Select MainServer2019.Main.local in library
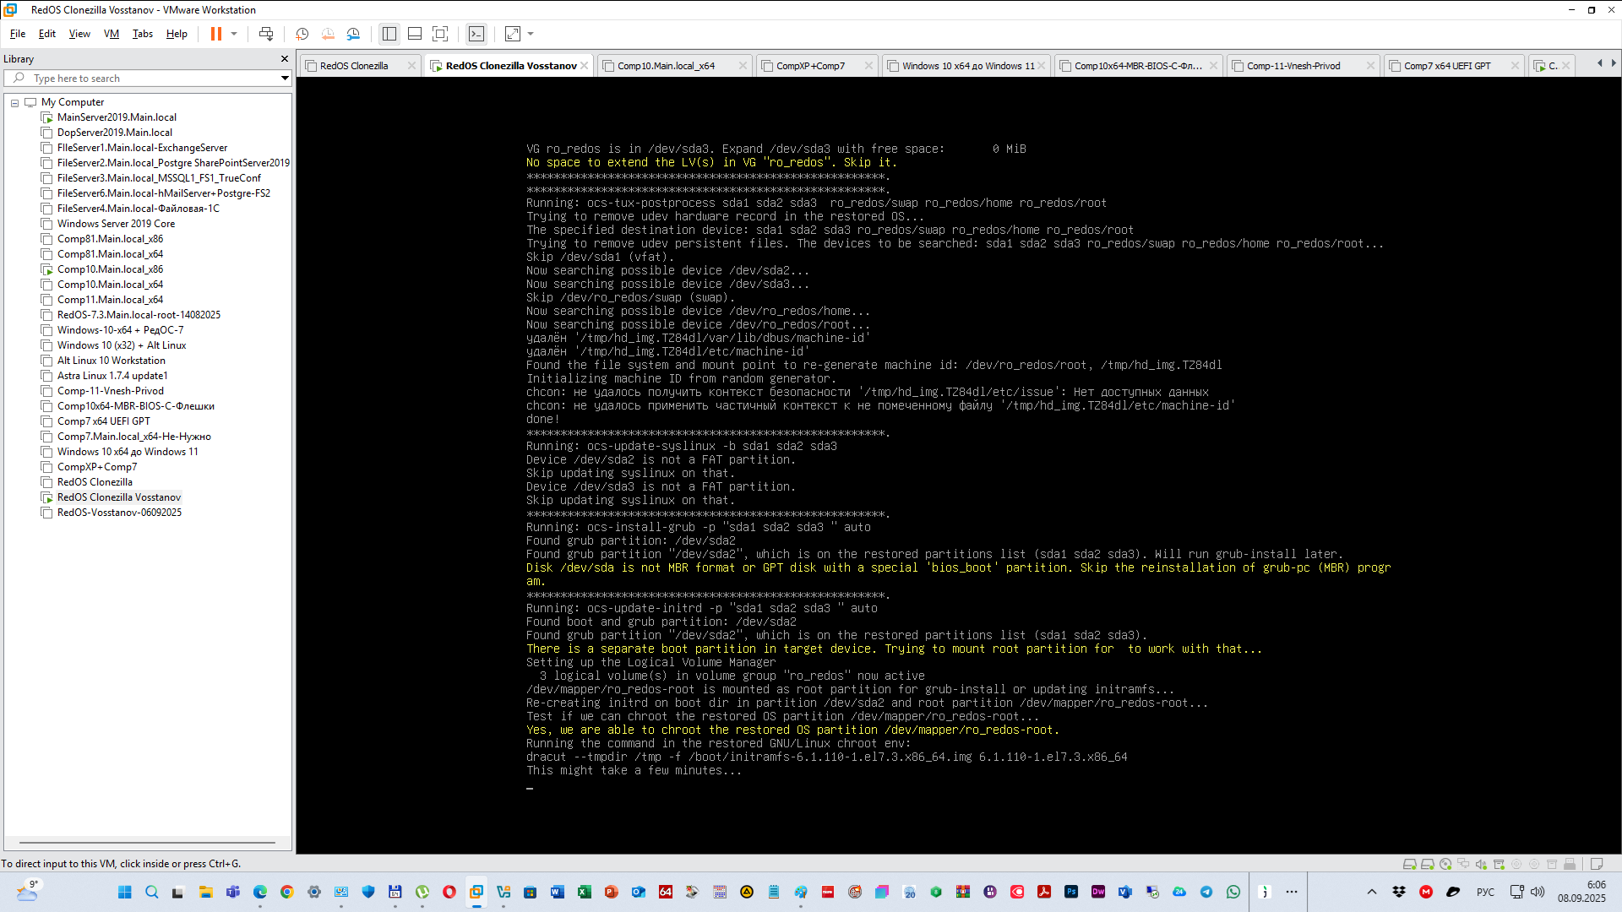Viewport: 1622px width, 912px height. (117, 117)
